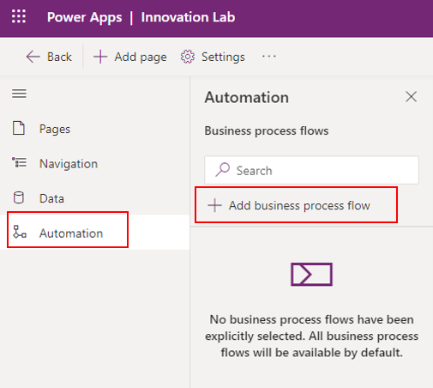Image resolution: width=433 pixels, height=388 pixels.
Task: Open the more options ellipsis menu
Action: (269, 57)
